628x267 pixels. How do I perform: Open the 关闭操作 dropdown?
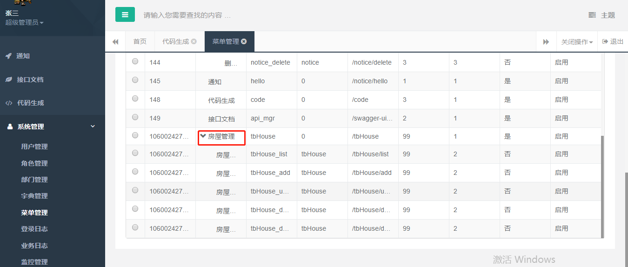pos(577,42)
